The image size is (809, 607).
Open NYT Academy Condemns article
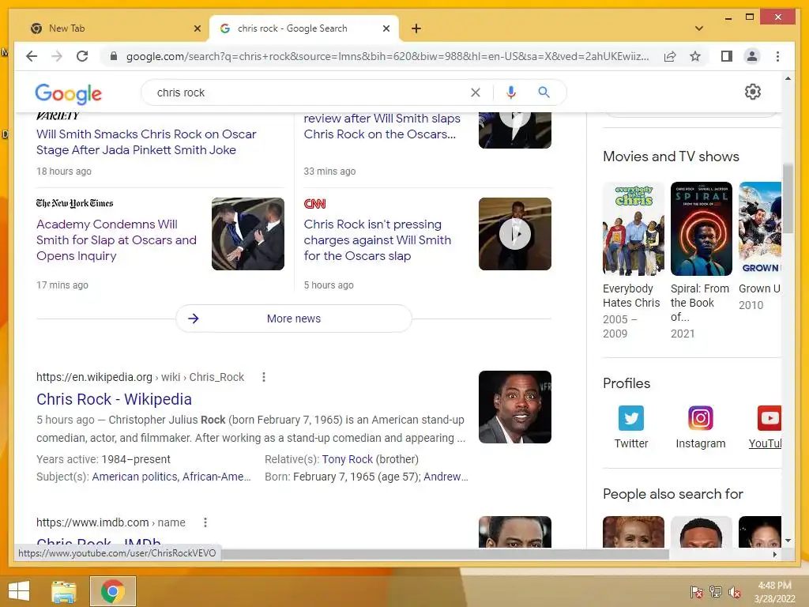(x=116, y=240)
